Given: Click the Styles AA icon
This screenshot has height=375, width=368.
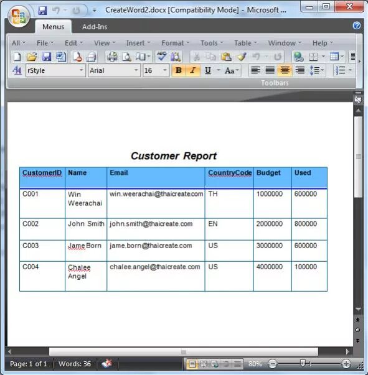Looking at the screenshot, I should pos(17,70).
